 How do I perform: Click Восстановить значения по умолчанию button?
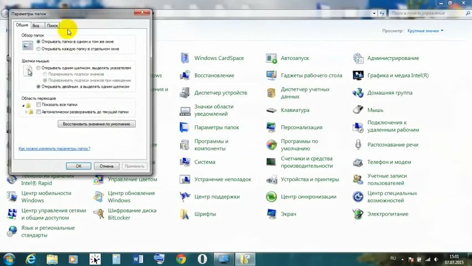pos(96,124)
